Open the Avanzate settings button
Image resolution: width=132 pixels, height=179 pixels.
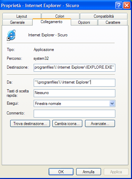pyautogui.click(x=100, y=123)
